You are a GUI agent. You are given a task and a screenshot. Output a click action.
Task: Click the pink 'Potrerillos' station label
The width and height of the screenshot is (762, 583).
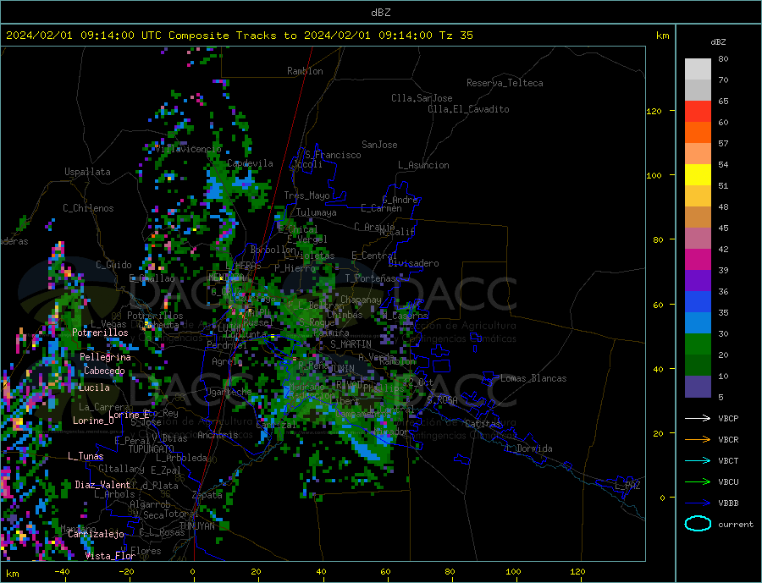pos(100,333)
